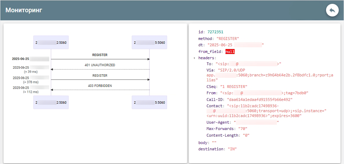This screenshot has height=164, width=344.
Task: Click the top-left node box ending 2:5060
Action: coord(51,42)
